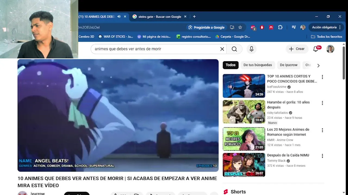
Task: Open the Extensions puzzle menu
Action: click(x=280, y=27)
